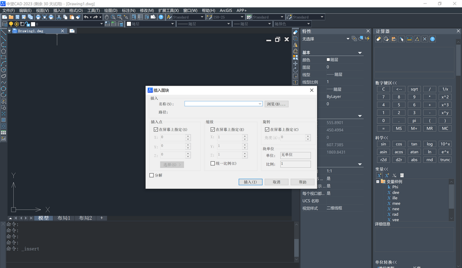Open the 绘图(D) menu

pyautogui.click(x=111, y=10)
